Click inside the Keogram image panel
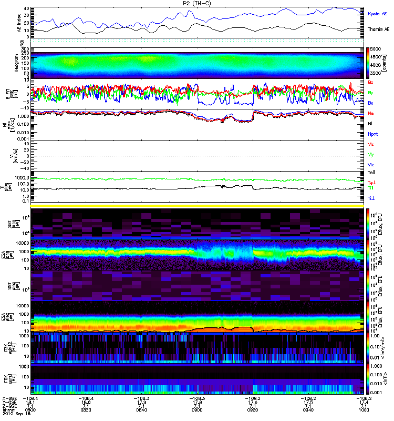394x421 pixels. click(198, 64)
